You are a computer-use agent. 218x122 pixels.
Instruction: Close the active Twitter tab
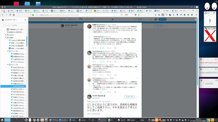[91, 11]
